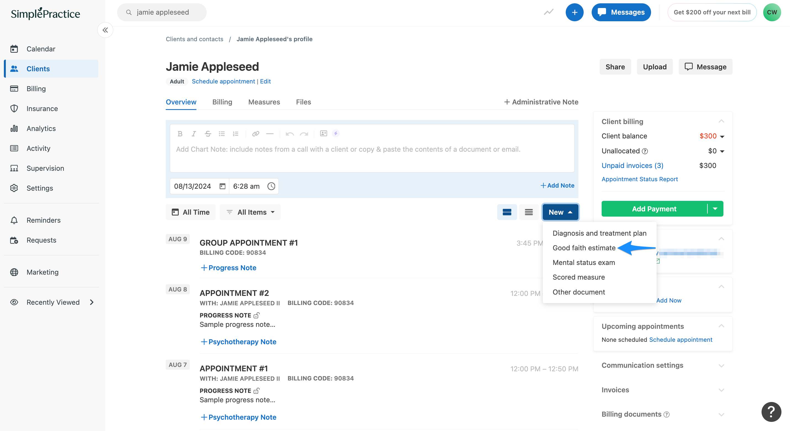Insert a numbered list
The width and height of the screenshot is (790, 431).
(x=236, y=133)
